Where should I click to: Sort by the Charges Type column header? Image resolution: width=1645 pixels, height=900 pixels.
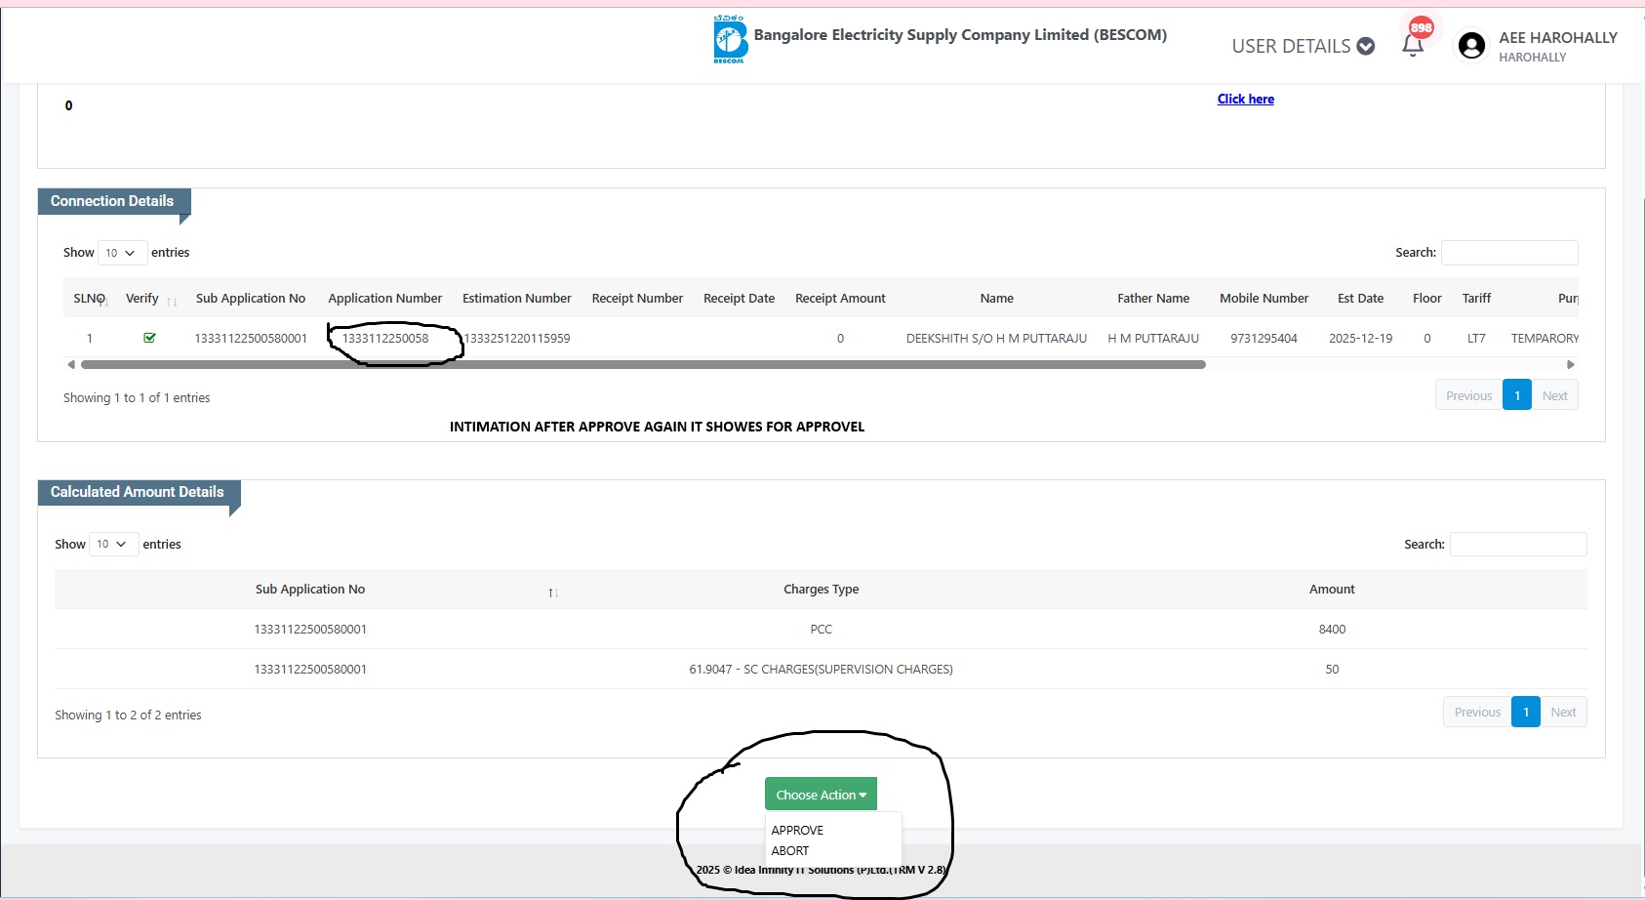pyautogui.click(x=821, y=590)
